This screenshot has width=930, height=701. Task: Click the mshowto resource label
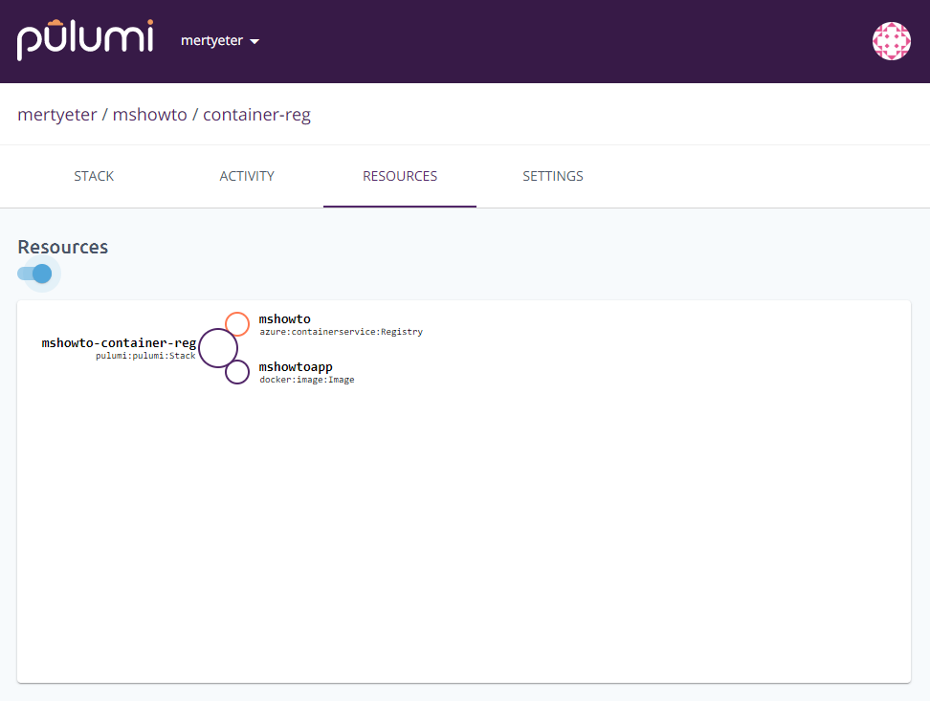click(285, 319)
